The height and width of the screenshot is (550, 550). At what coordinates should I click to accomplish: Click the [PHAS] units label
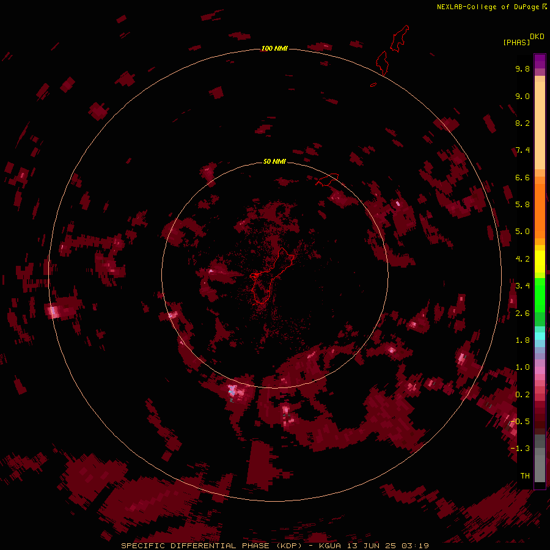click(516, 42)
